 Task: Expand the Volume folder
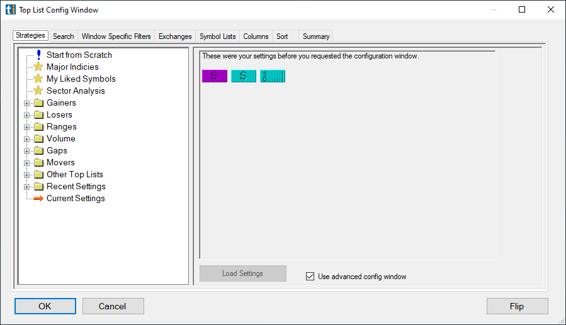tap(26, 139)
